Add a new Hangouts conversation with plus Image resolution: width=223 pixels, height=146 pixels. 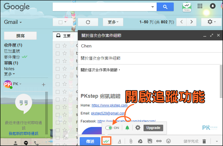[44, 85]
